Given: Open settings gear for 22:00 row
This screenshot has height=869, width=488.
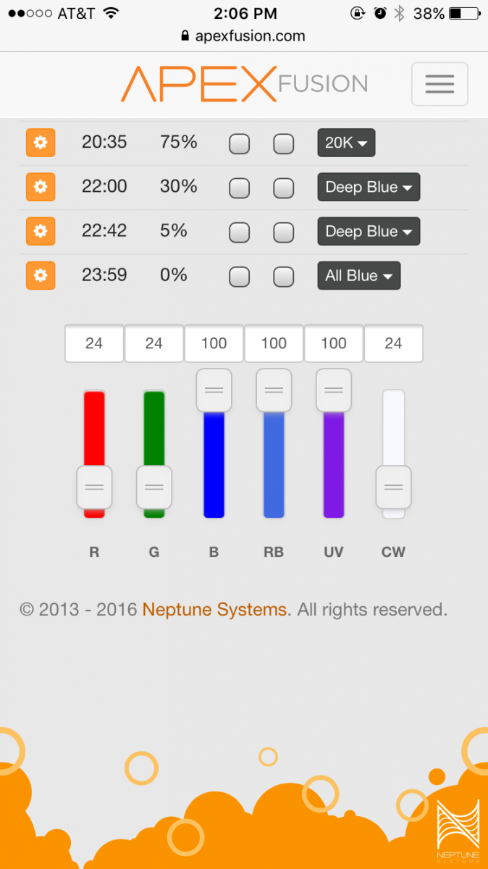Looking at the screenshot, I should (41, 187).
